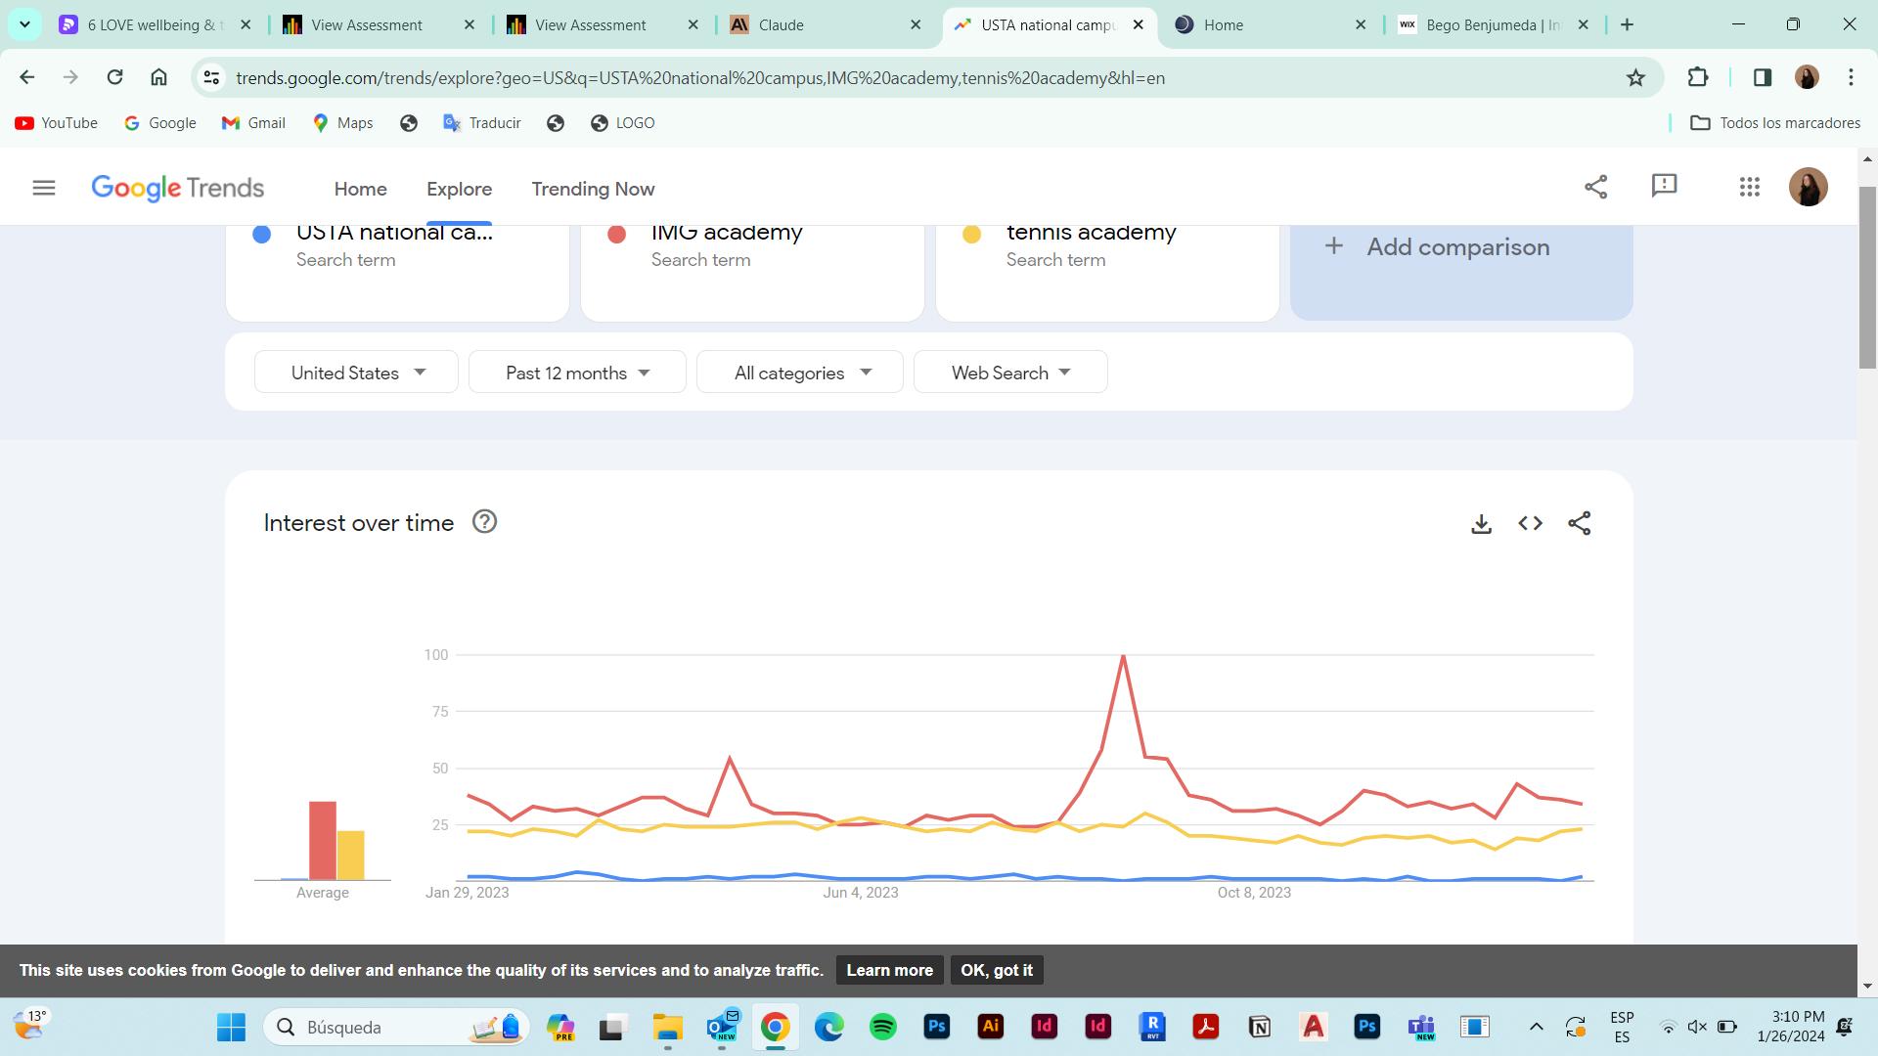Expand the United States region dropdown
This screenshot has width=1878, height=1056.
tap(356, 373)
